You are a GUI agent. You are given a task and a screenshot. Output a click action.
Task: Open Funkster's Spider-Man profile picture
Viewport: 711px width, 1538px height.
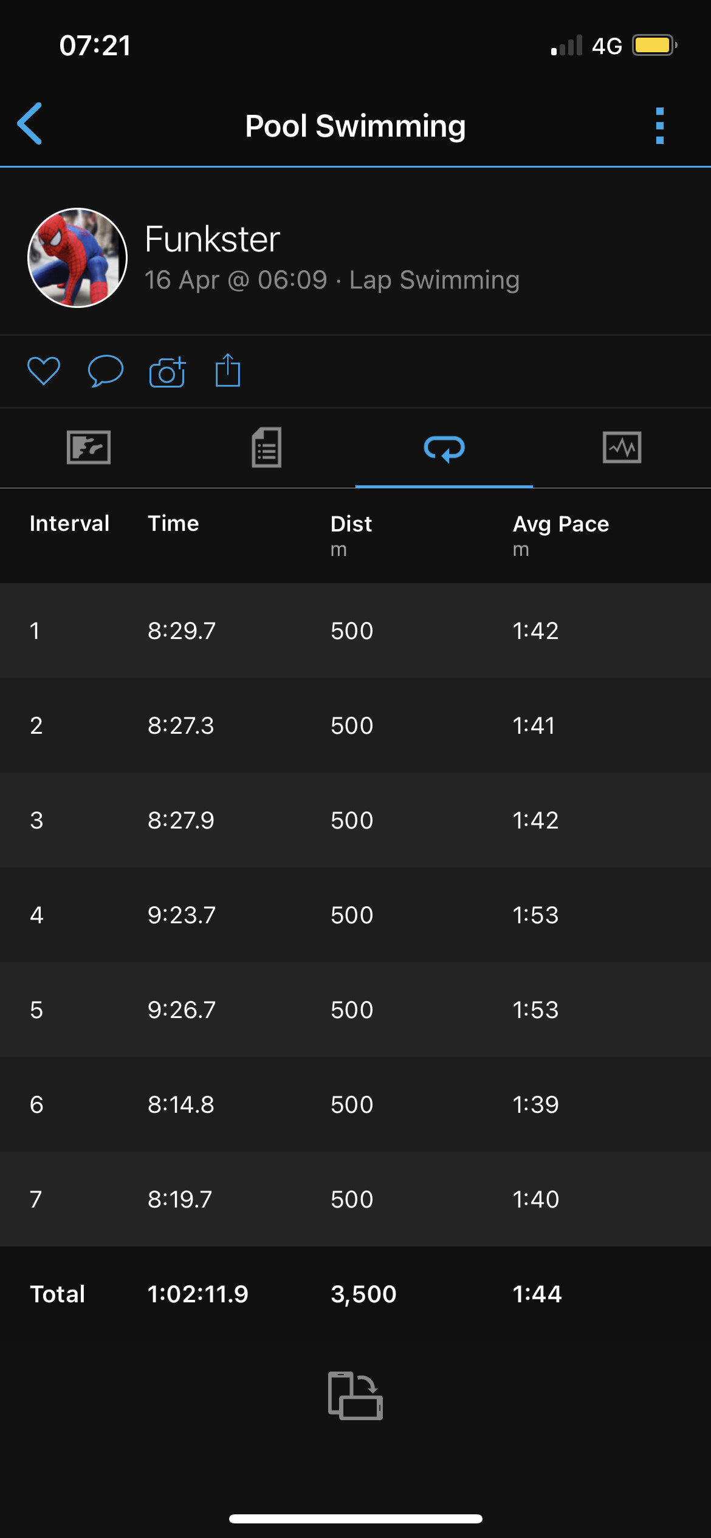(77, 258)
